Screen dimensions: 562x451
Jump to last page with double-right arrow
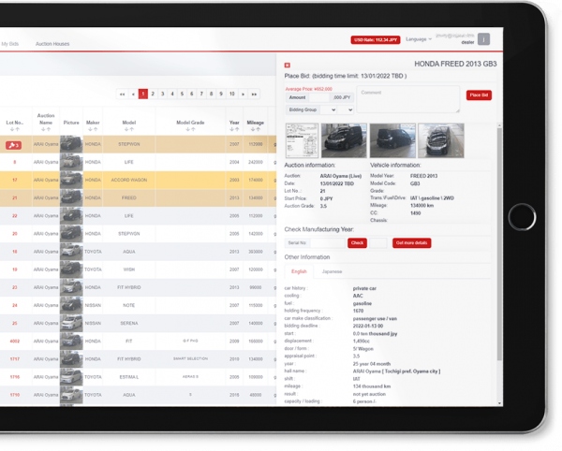254,95
